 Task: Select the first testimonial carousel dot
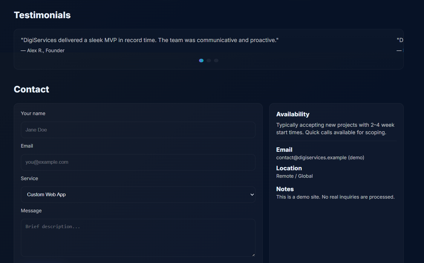click(201, 61)
